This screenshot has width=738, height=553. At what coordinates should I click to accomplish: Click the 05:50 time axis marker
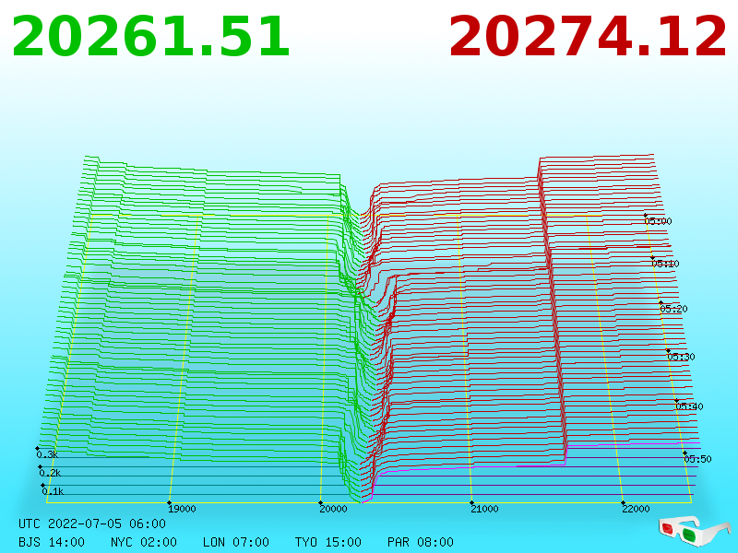tap(697, 459)
